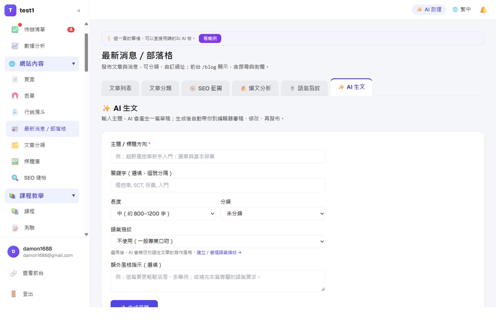The height and width of the screenshot is (336, 496).
Task: Open the 爆文分析 tab
Action: point(256,88)
